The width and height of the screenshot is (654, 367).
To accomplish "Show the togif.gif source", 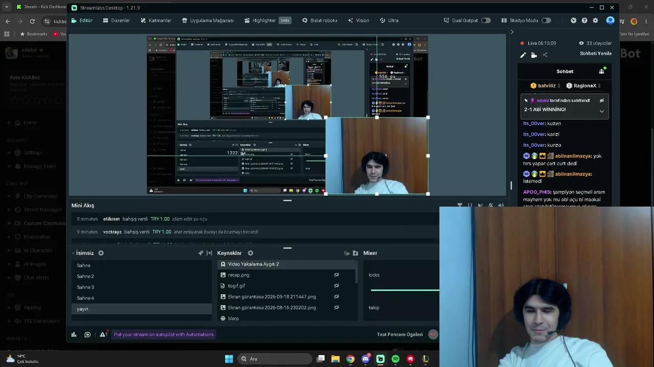I will (x=336, y=286).
